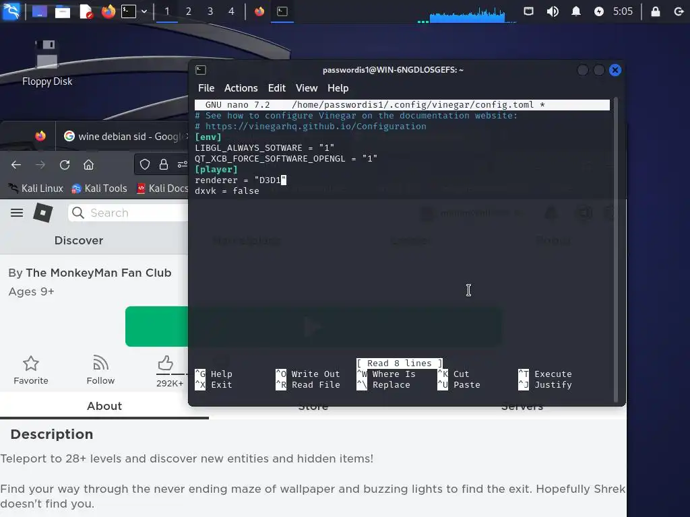Select the pinned Firefox tab icon
The image size is (690, 517).
(40, 136)
